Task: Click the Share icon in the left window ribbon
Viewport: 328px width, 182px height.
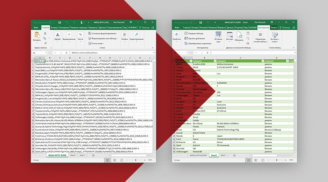Action: coord(153,27)
